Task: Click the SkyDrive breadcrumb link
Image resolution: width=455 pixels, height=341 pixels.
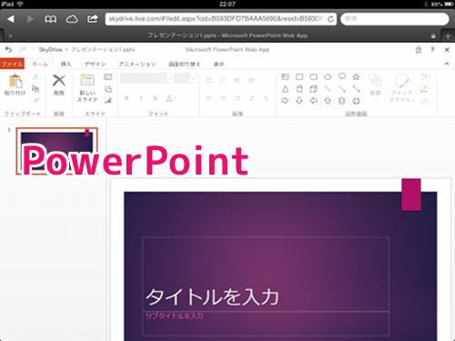Action: pos(50,49)
